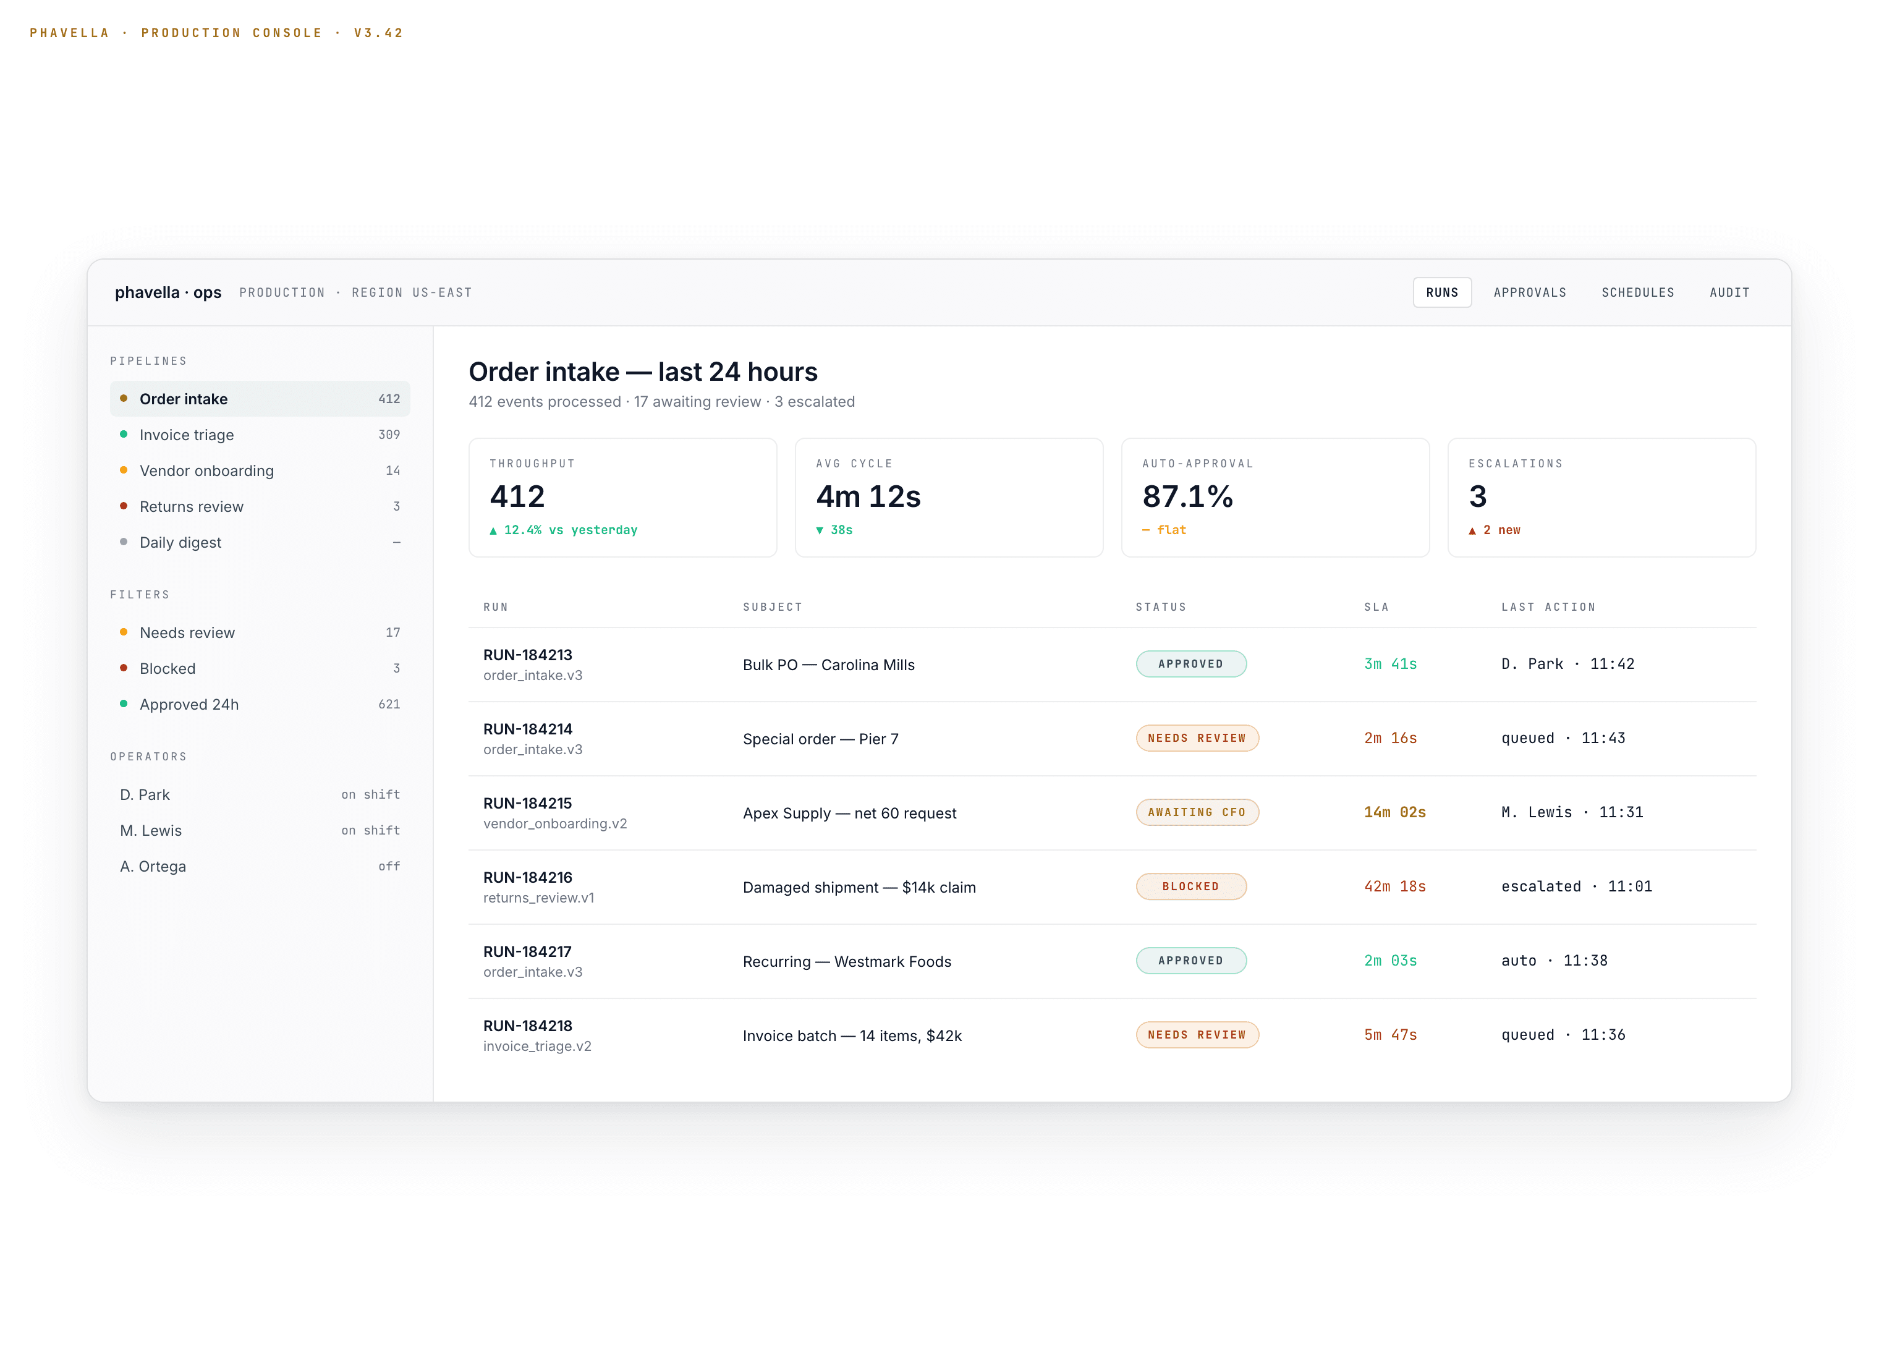Apply the Blocked filter
Screen dimensions: 1879x1360
260,668
